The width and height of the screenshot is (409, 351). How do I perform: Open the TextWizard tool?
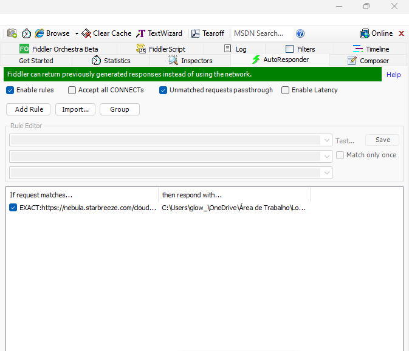pyautogui.click(x=159, y=33)
